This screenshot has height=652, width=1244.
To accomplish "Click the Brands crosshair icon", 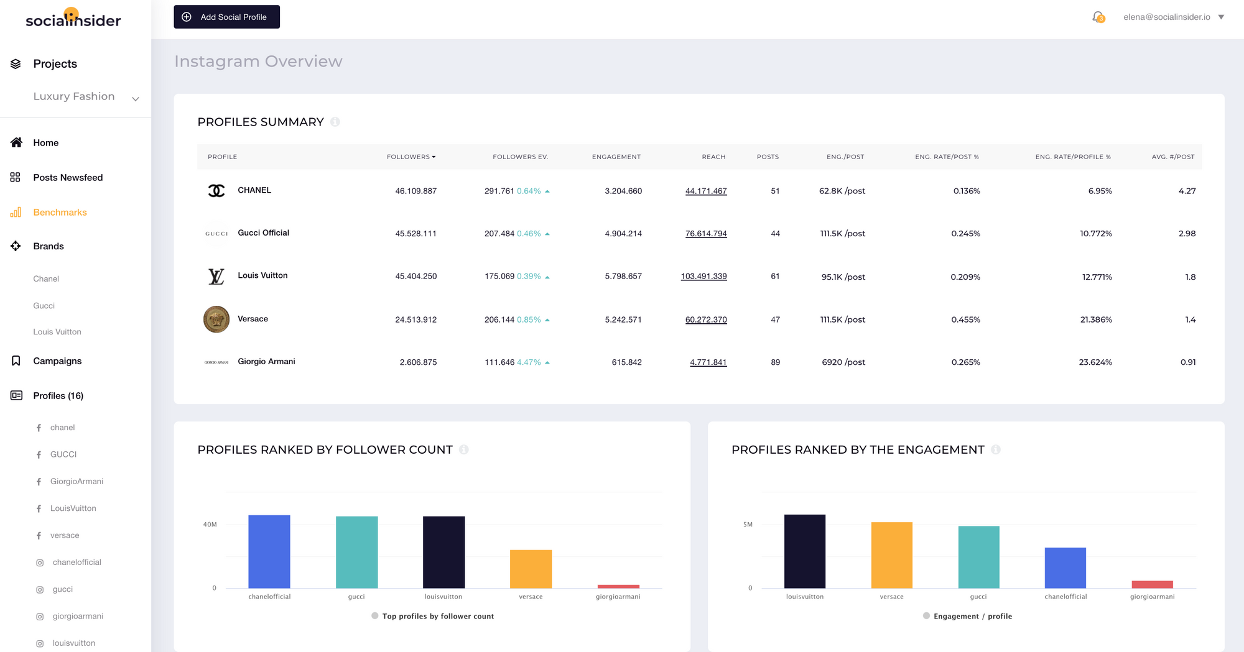I will point(16,246).
